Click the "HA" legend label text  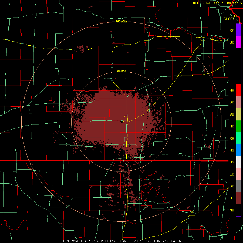[232, 90]
